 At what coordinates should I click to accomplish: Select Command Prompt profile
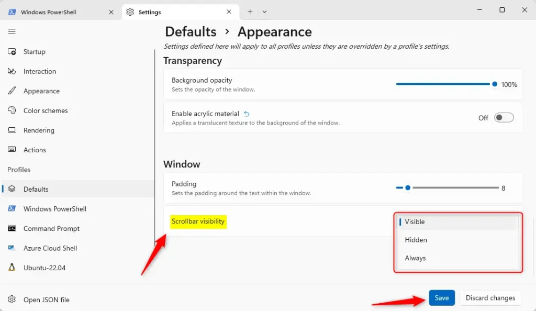click(x=78, y=228)
